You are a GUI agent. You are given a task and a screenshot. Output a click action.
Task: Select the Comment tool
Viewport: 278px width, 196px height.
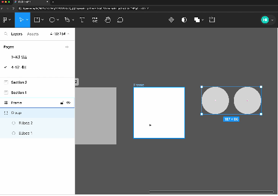tap(120, 20)
